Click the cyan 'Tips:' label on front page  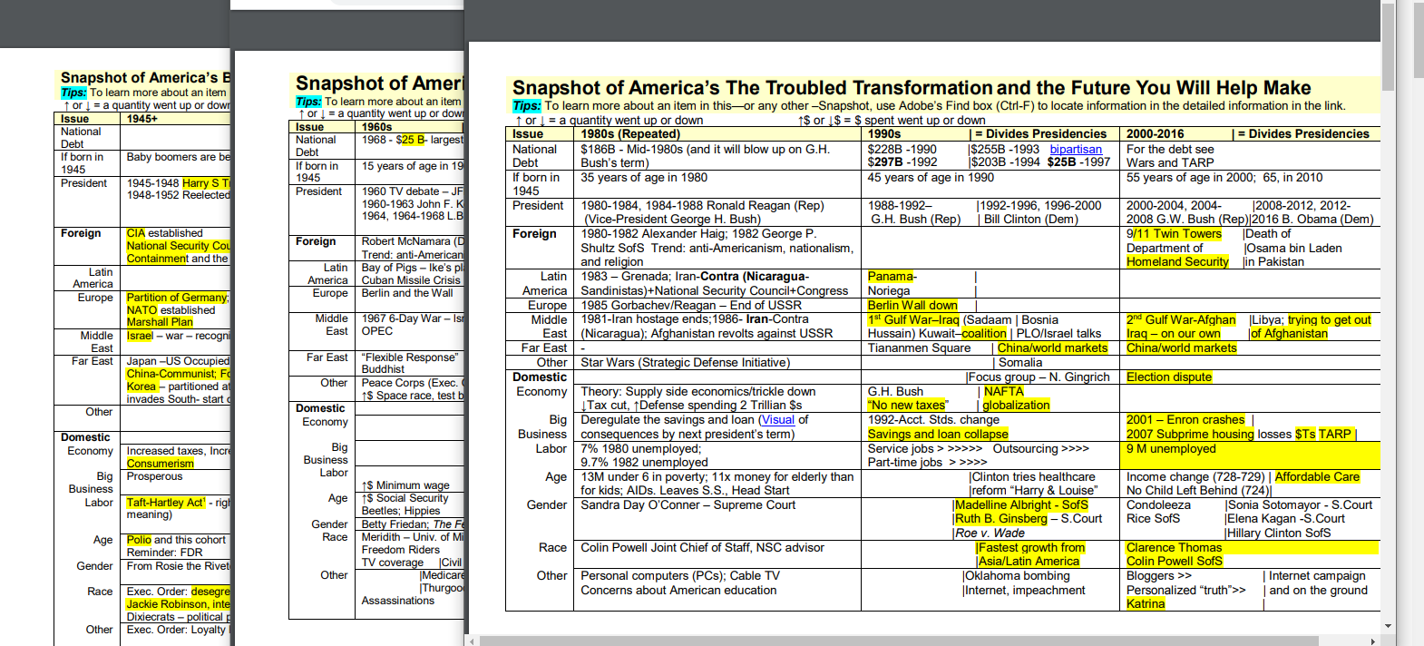[527, 105]
